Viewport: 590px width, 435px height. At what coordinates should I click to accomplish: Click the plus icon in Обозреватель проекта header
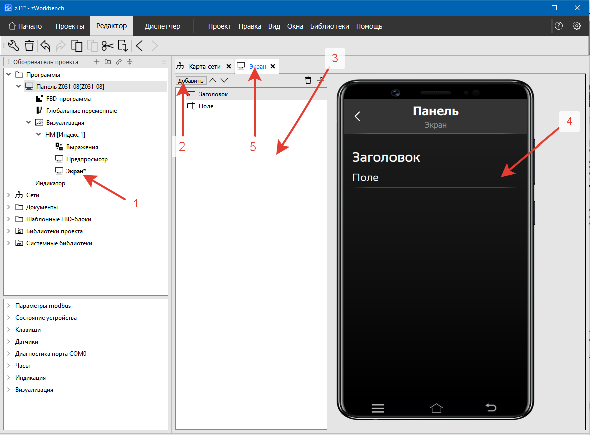97,62
